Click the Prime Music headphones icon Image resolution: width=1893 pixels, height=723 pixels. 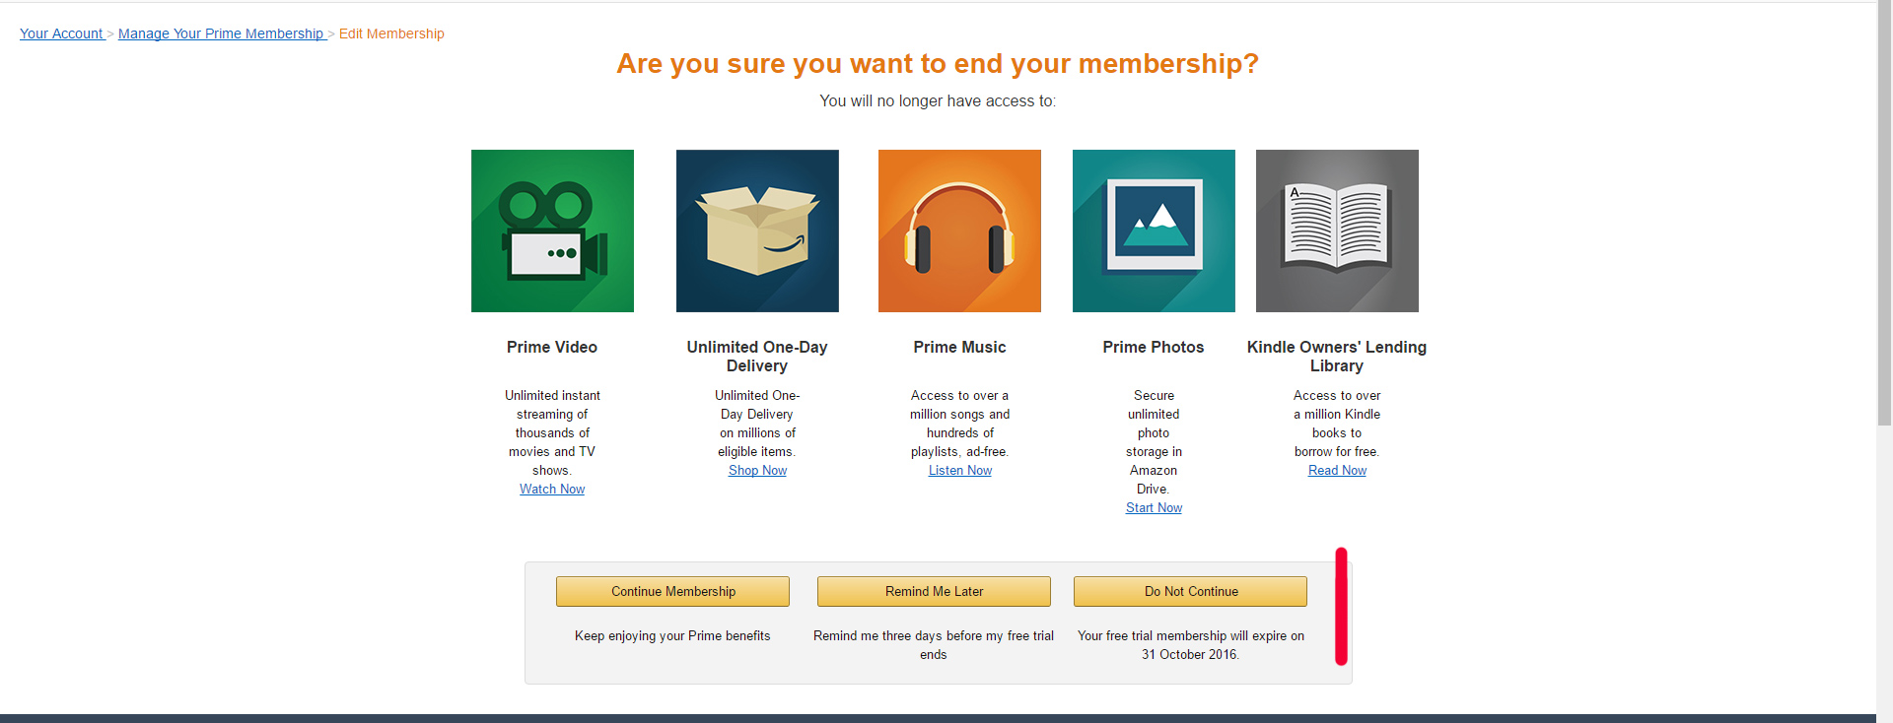959,230
